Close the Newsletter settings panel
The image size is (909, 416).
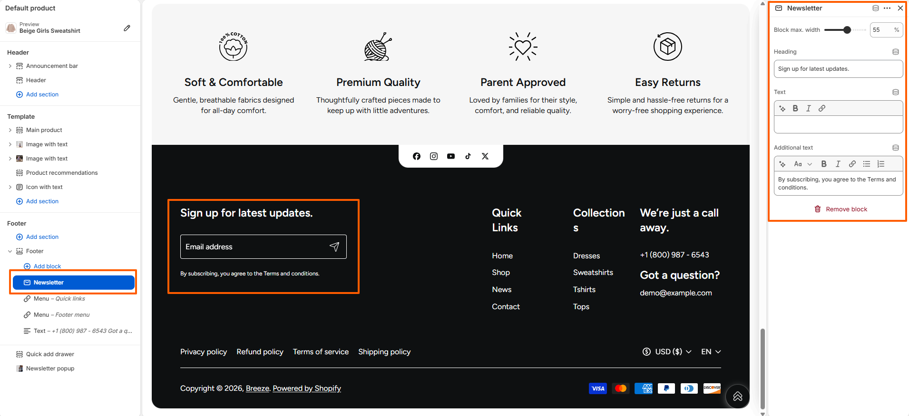(x=900, y=8)
